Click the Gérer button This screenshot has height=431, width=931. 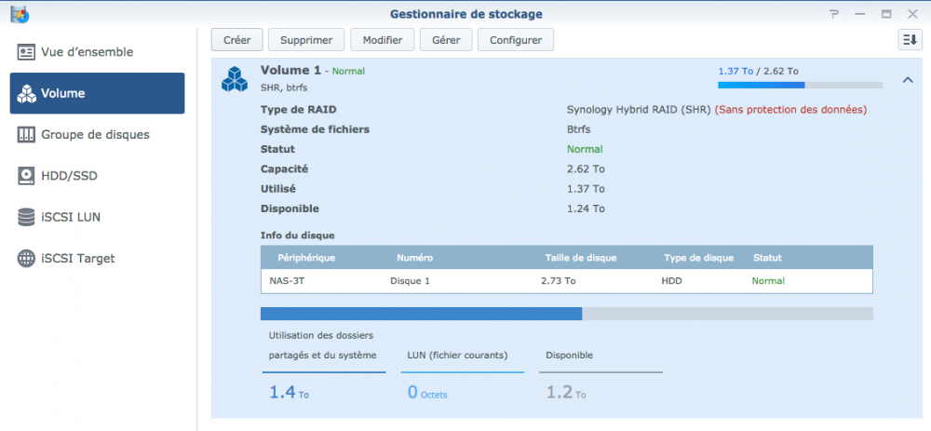point(446,40)
